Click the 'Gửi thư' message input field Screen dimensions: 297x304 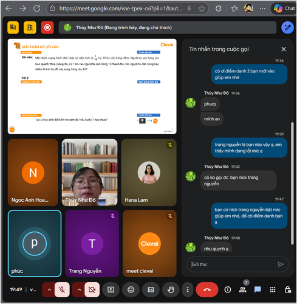tap(233, 264)
